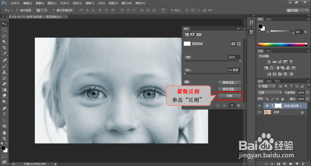The image size is (311, 166).
Task: Toggle Quick Mask mode icon
Action: tap(4, 156)
